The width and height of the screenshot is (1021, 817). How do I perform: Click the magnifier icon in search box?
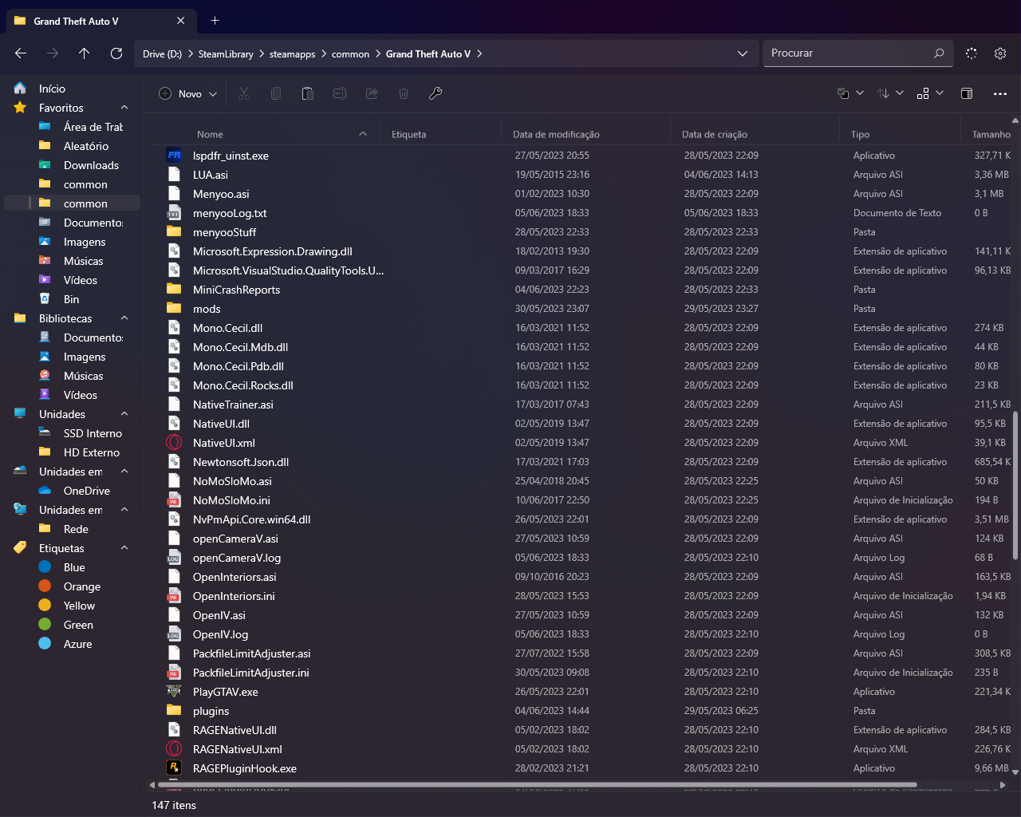pyautogui.click(x=939, y=53)
